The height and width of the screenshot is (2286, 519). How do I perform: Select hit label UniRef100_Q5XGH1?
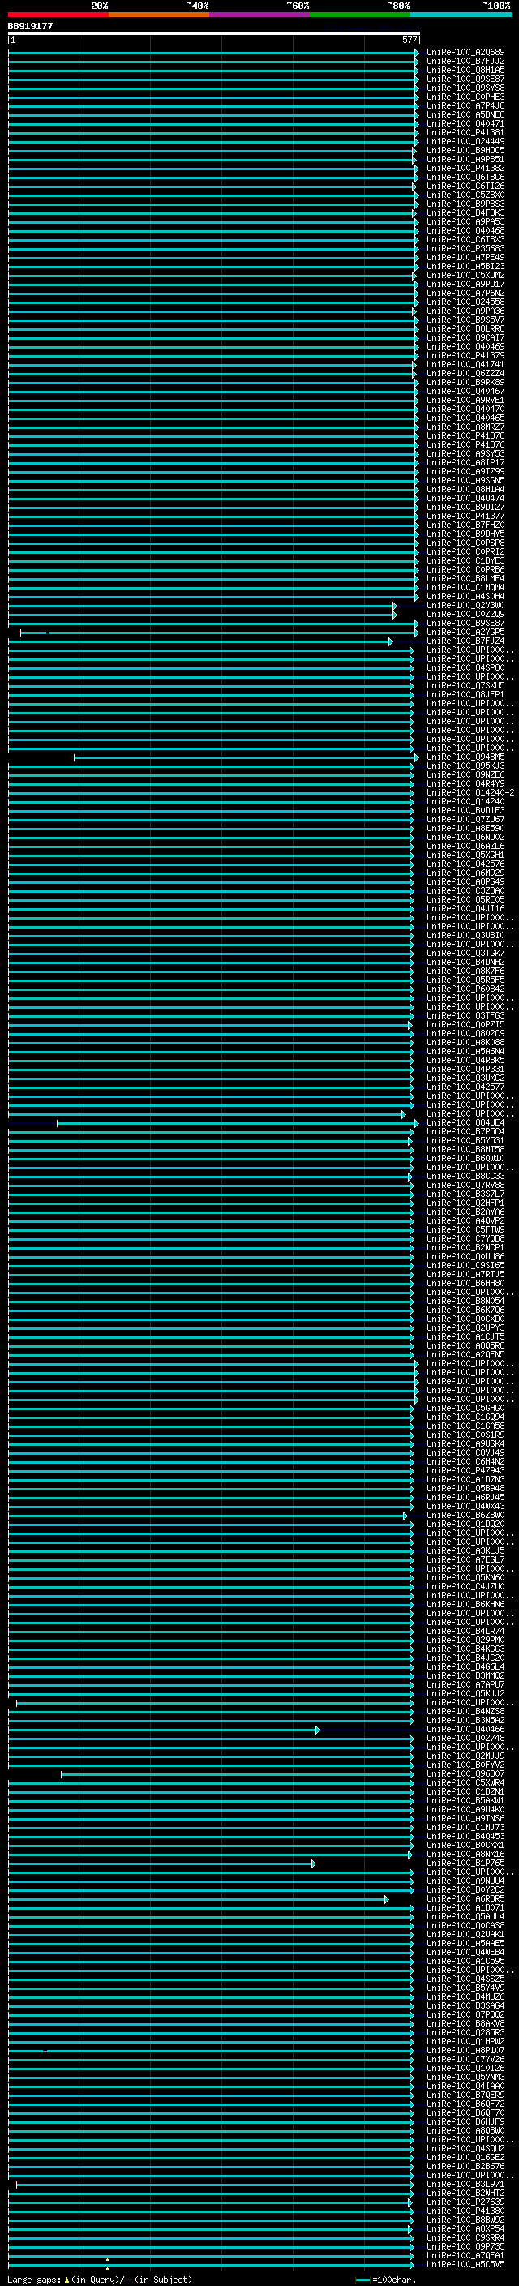(465, 856)
